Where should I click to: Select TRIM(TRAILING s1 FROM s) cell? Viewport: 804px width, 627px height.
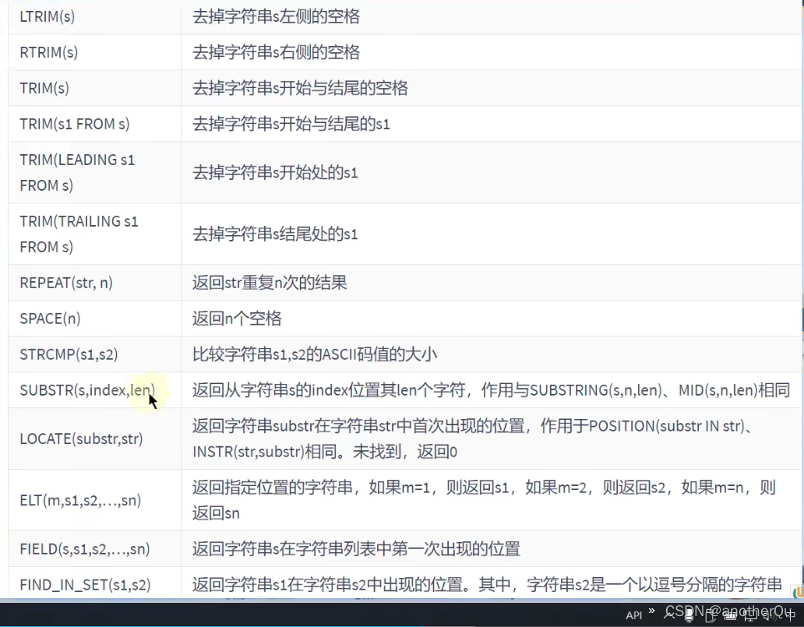tap(95, 234)
